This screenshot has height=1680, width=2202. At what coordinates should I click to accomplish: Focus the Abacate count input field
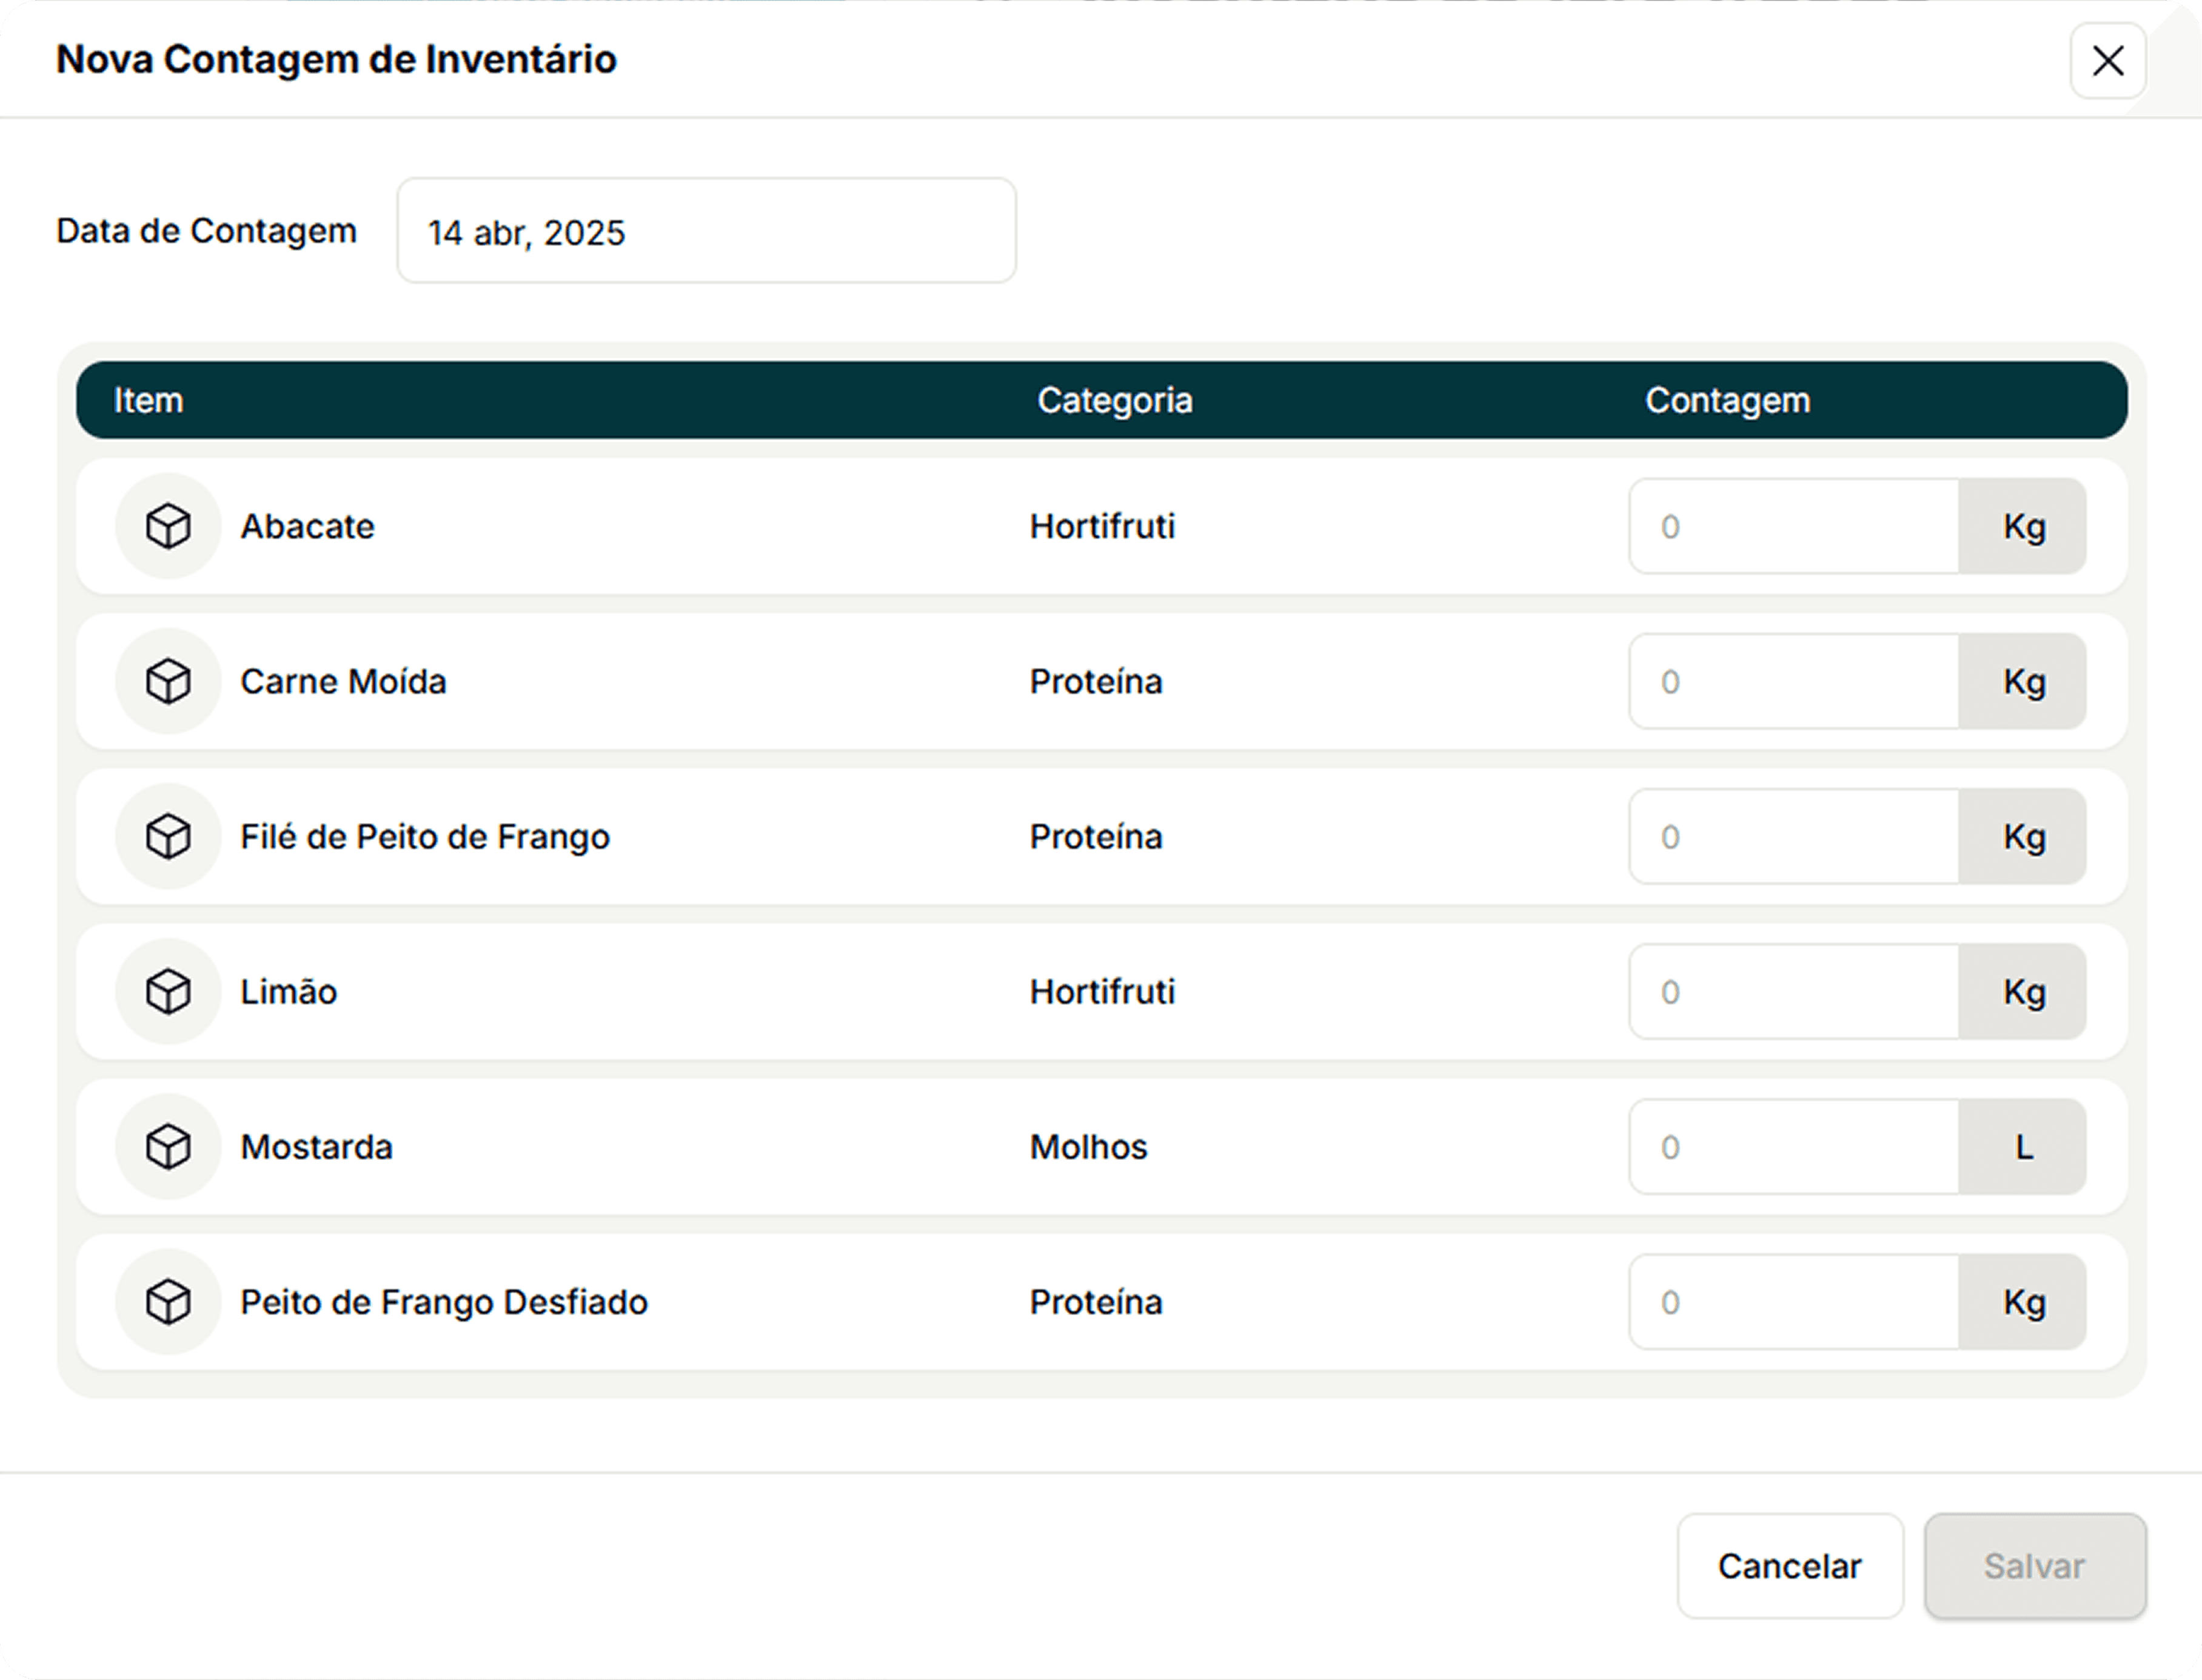point(1793,526)
